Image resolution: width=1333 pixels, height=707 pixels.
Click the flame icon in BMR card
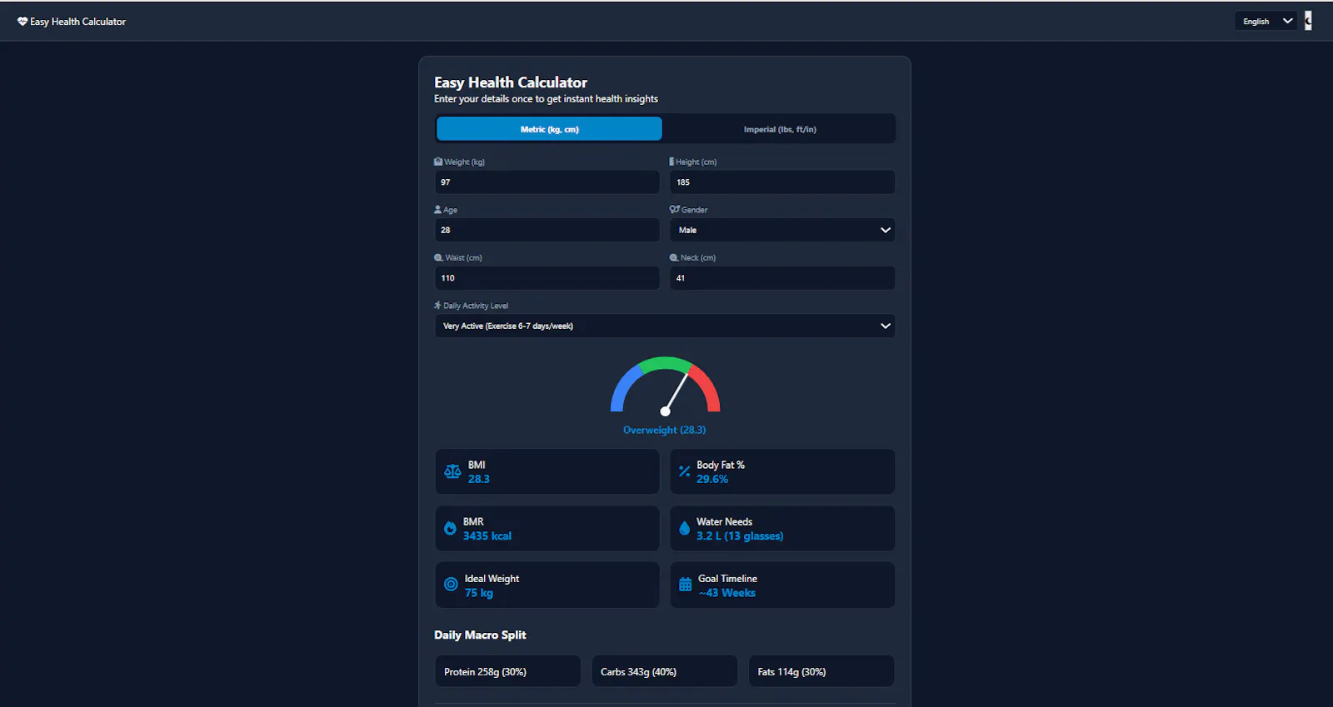(450, 528)
